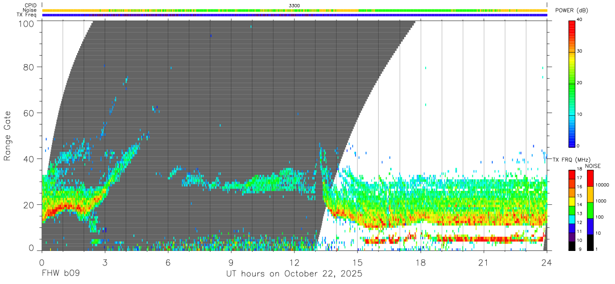Click the power color bar legend
Image resolution: width=615 pixels, height=284 pixels.
click(x=572, y=83)
